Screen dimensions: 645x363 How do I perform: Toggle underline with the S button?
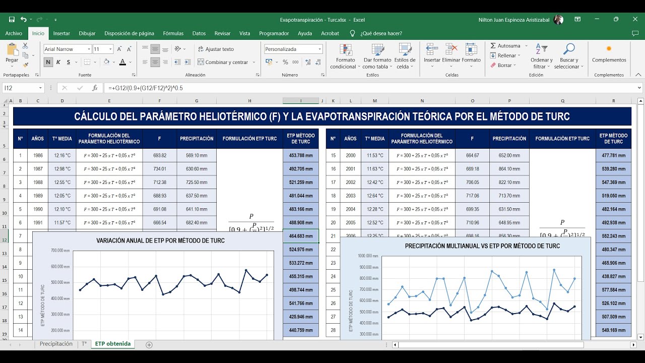[68, 62]
